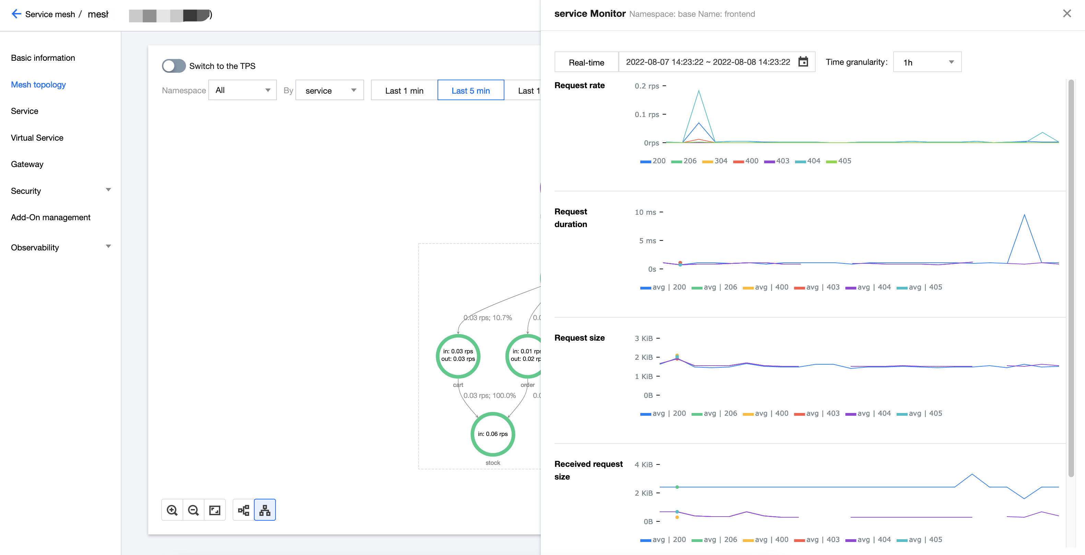Close the service Monitor panel
1085x555 pixels.
pyautogui.click(x=1066, y=13)
